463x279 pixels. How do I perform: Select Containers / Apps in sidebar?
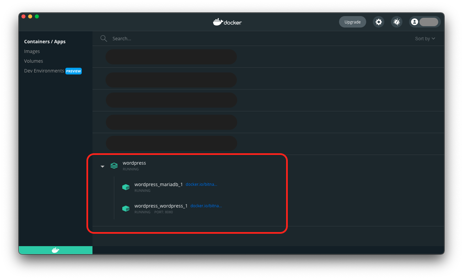(x=45, y=42)
